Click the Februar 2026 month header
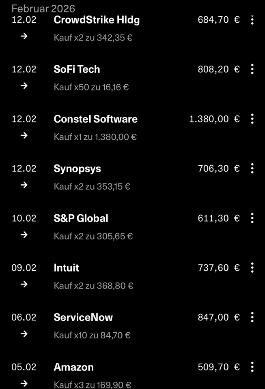This screenshot has width=265, height=389. (x=43, y=8)
